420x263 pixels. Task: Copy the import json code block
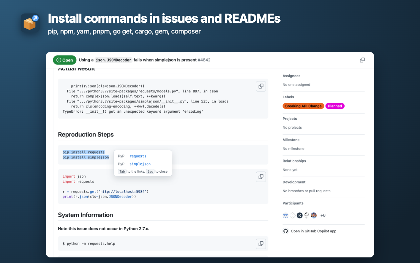(261, 177)
